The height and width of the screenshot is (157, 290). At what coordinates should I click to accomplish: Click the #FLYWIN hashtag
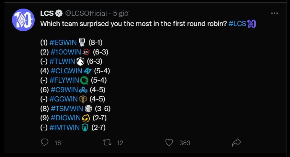point(65,80)
